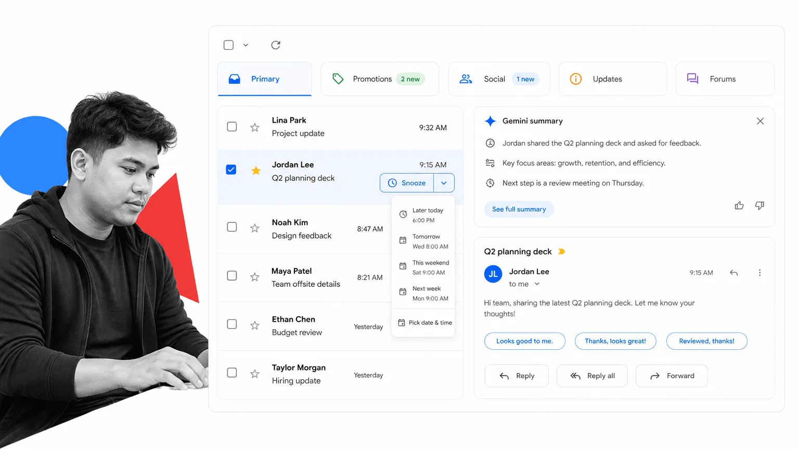The image size is (799, 449).
Task: Check the Taylor Morgan email checkbox
Action: pyautogui.click(x=232, y=373)
